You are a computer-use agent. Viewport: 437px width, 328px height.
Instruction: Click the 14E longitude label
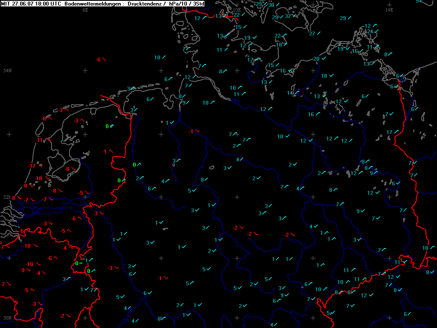389,9
